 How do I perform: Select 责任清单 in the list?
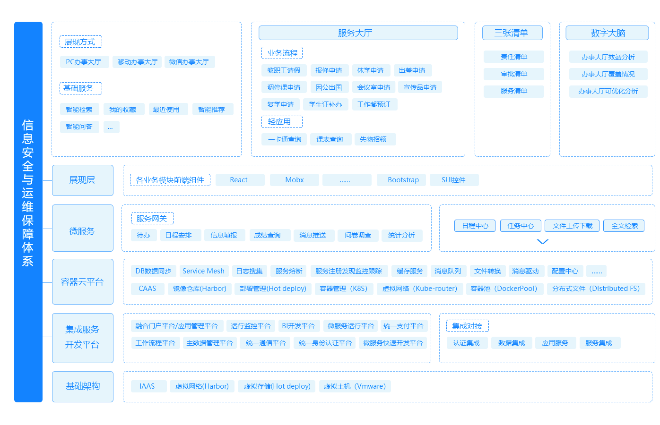[513, 57]
